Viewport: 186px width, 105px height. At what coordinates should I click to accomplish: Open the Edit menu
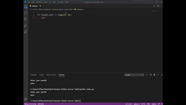coord(33,2)
